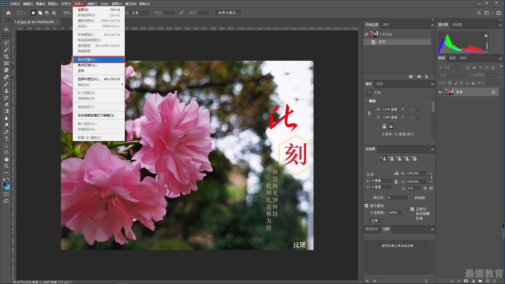This screenshot has height=284, width=505.
Task: Switch to the 路径 tab
Action: tap(463, 58)
